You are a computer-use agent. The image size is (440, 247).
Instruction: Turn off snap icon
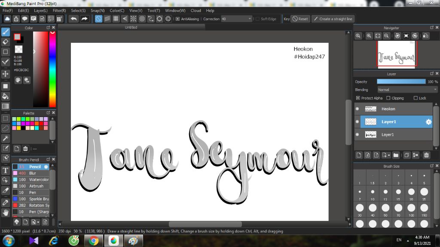point(98,19)
